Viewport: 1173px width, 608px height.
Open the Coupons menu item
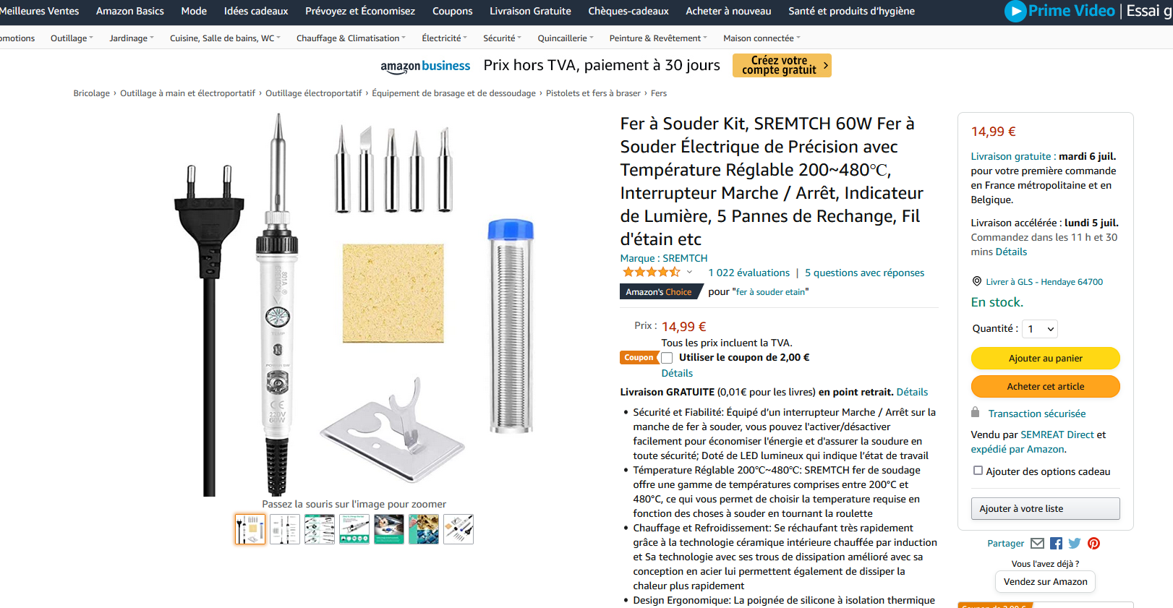[452, 11]
